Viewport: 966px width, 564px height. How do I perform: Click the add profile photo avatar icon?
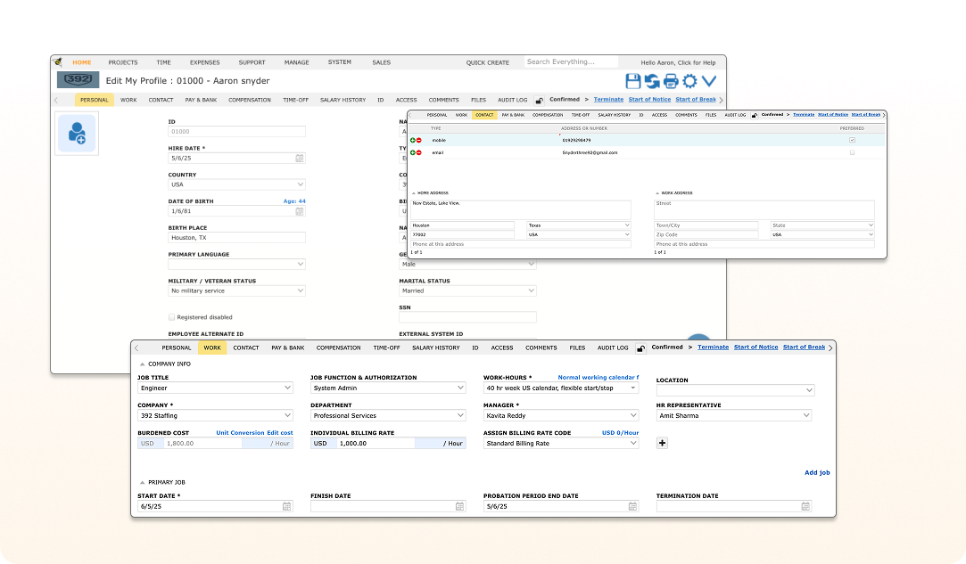click(77, 133)
